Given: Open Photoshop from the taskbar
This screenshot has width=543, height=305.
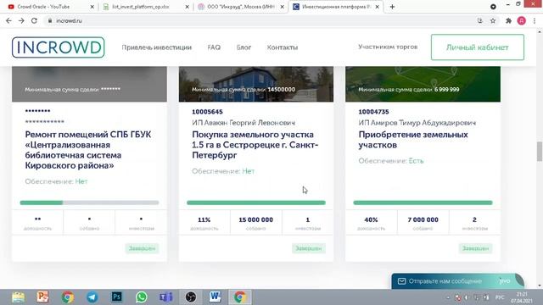Looking at the screenshot, I should 117,297.
